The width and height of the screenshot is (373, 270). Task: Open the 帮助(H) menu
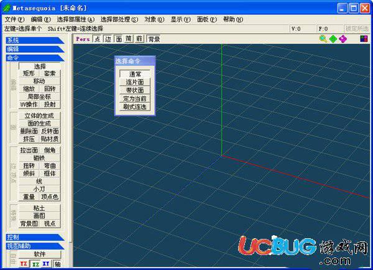coord(233,19)
